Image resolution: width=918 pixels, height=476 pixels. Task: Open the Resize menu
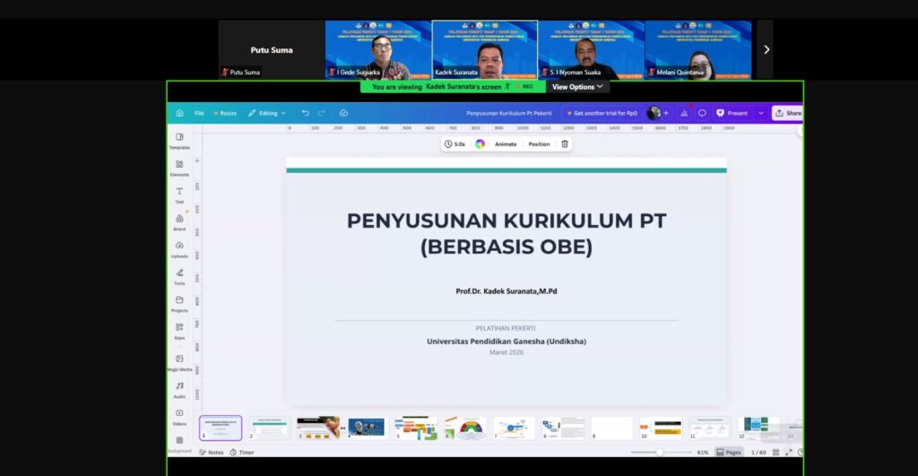[x=224, y=113]
